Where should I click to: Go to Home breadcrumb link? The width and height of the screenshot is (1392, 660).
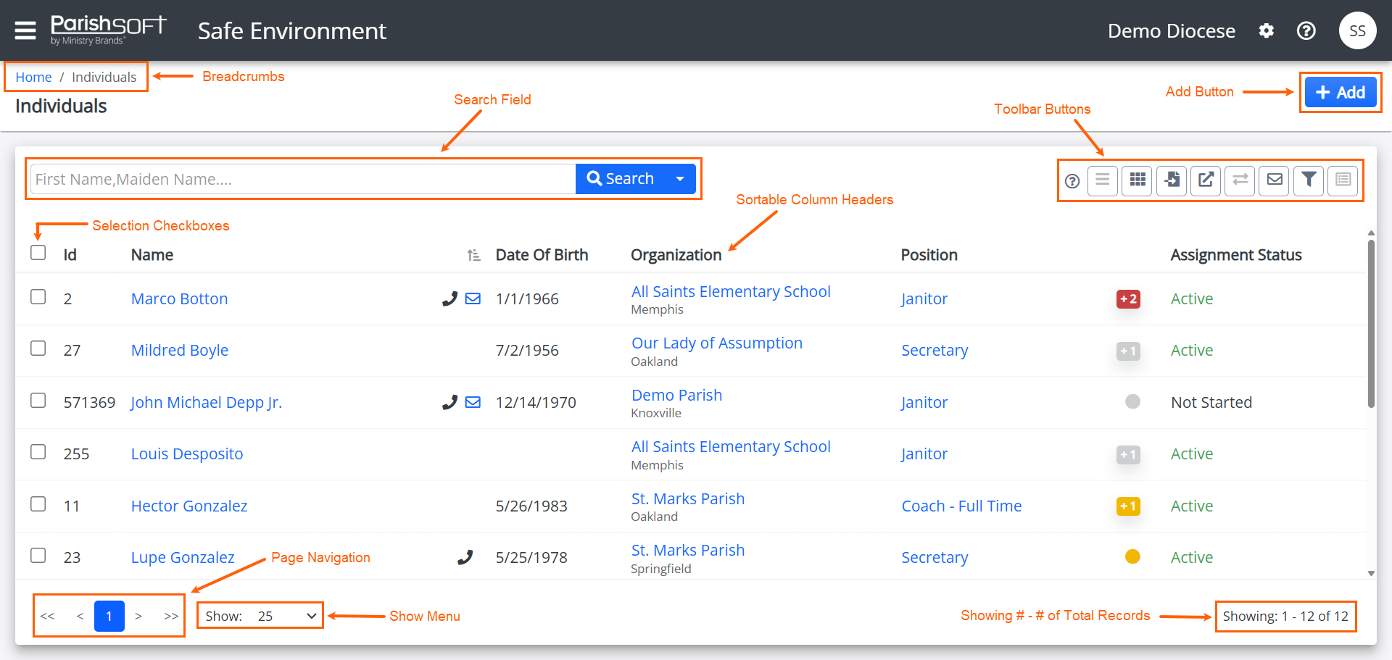[x=33, y=77]
